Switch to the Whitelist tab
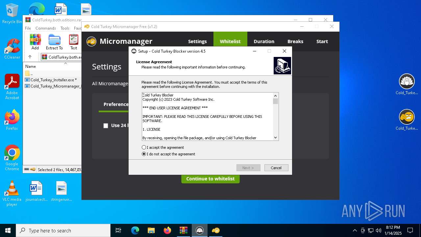This screenshot has width=421, height=237. tap(230, 41)
